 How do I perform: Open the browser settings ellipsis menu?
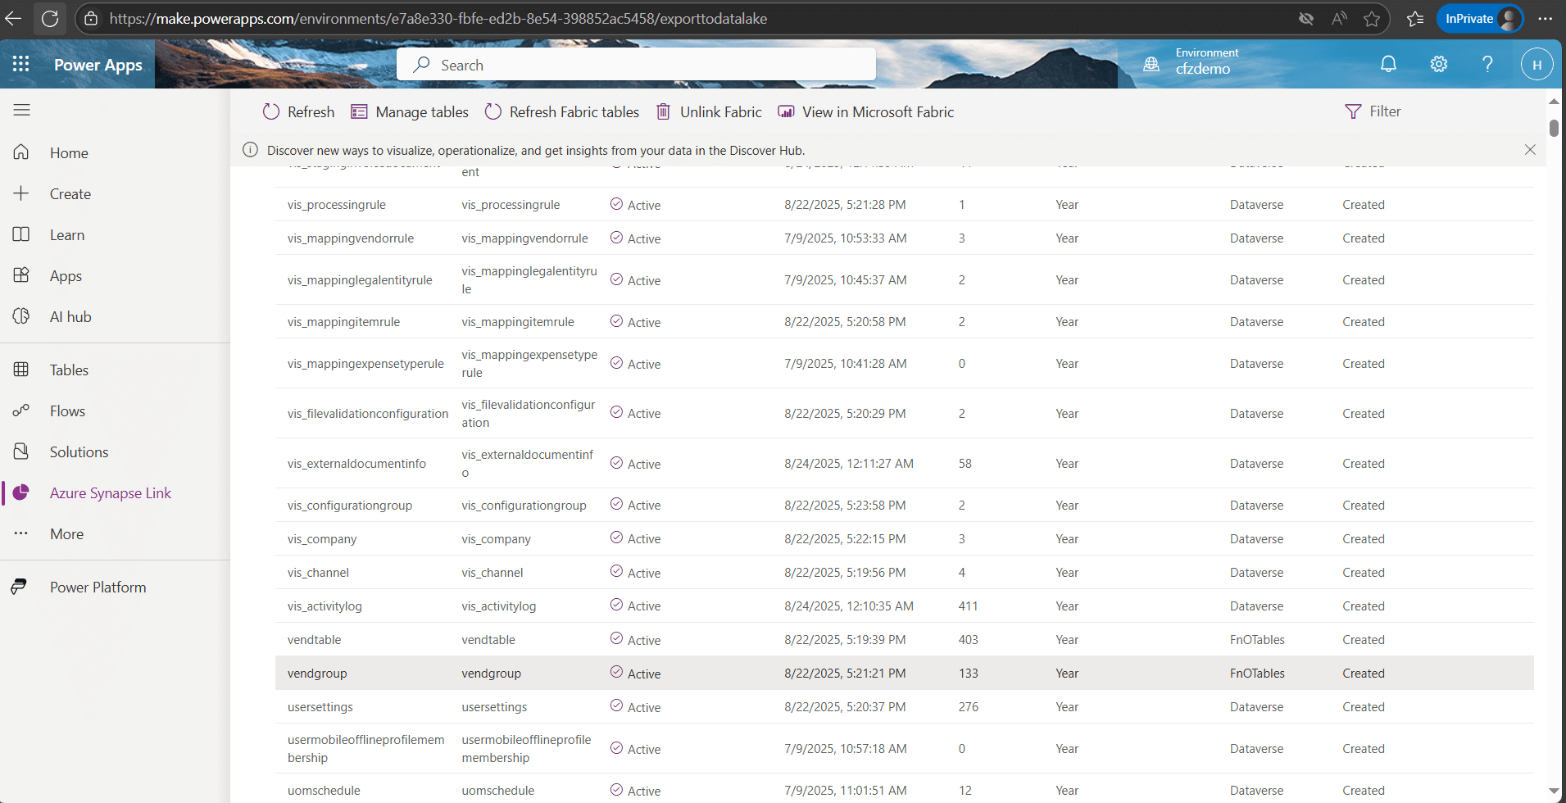[x=1545, y=19]
